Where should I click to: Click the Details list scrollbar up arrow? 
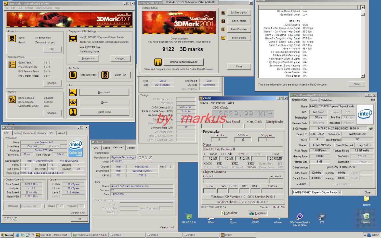click(363, 7)
